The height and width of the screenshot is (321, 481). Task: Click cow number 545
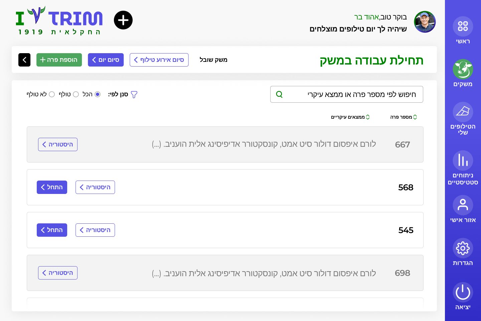coord(406,230)
